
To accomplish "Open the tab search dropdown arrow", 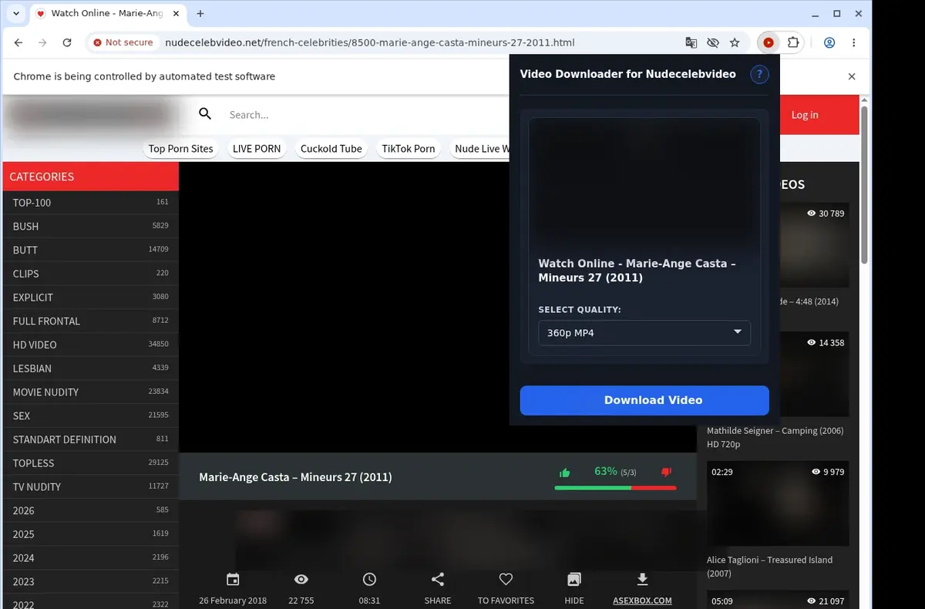I will point(15,13).
